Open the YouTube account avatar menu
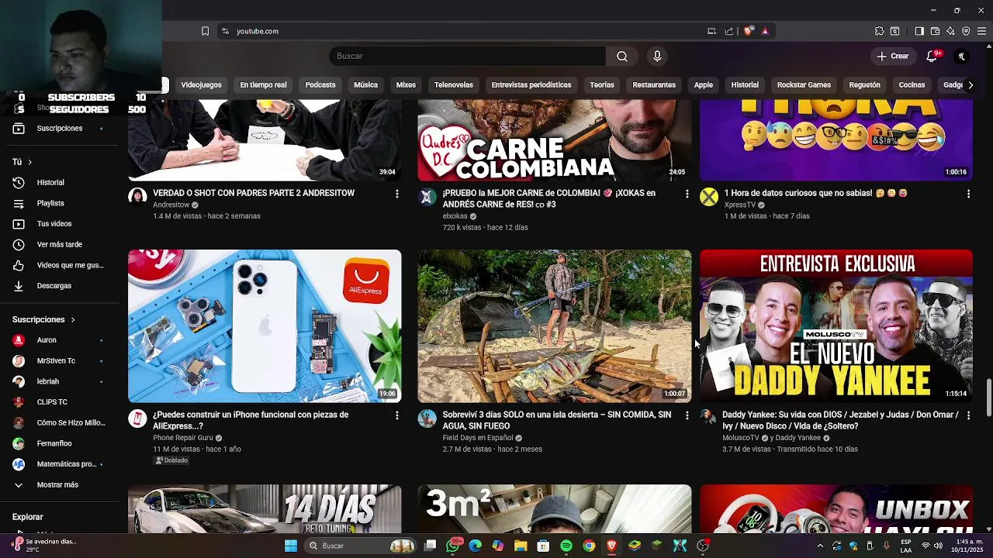 962,56
